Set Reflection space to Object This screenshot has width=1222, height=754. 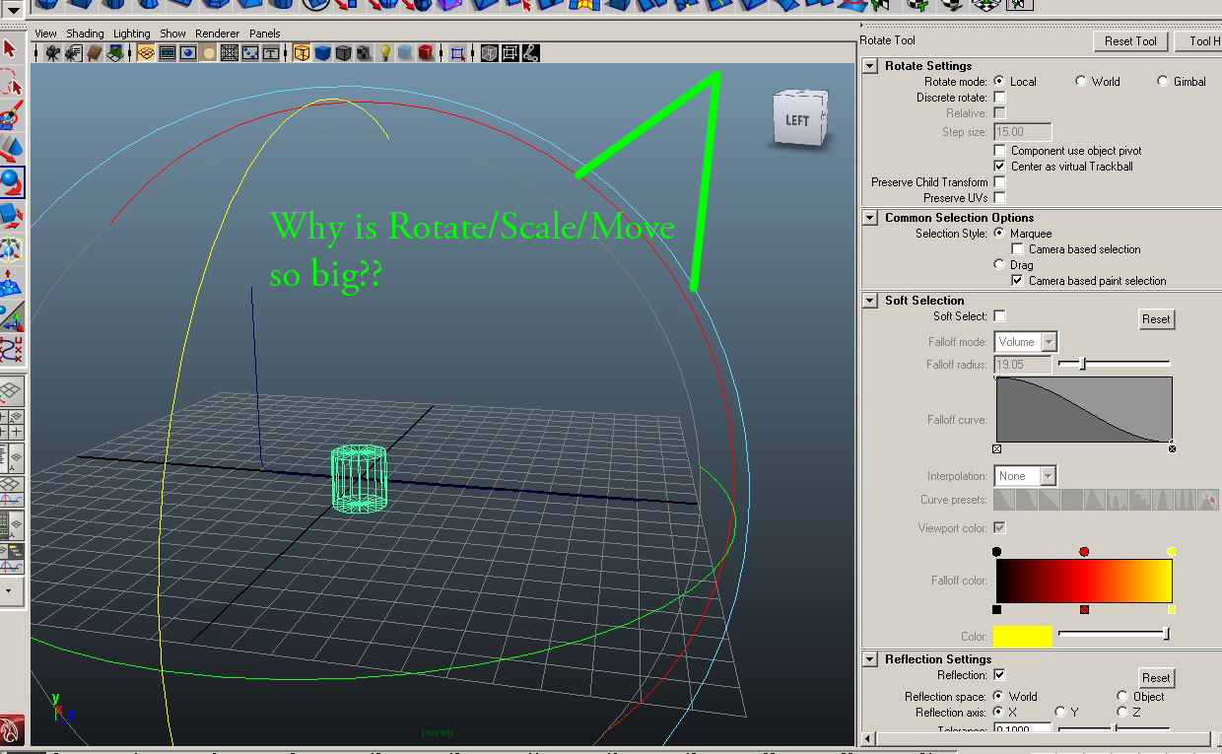(x=1122, y=696)
